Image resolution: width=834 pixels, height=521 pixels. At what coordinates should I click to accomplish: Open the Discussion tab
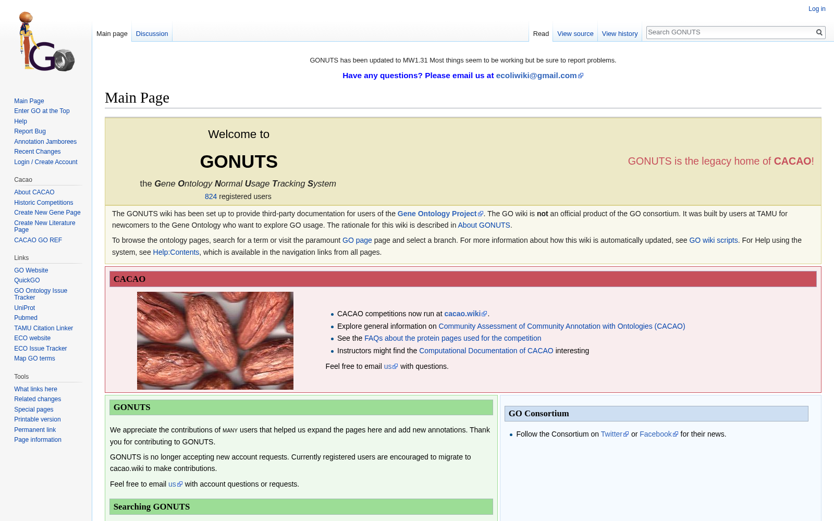[x=152, y=33]
